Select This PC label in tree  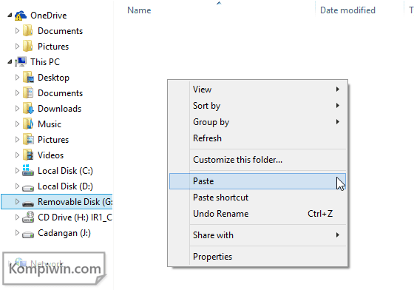pos(45,62)
